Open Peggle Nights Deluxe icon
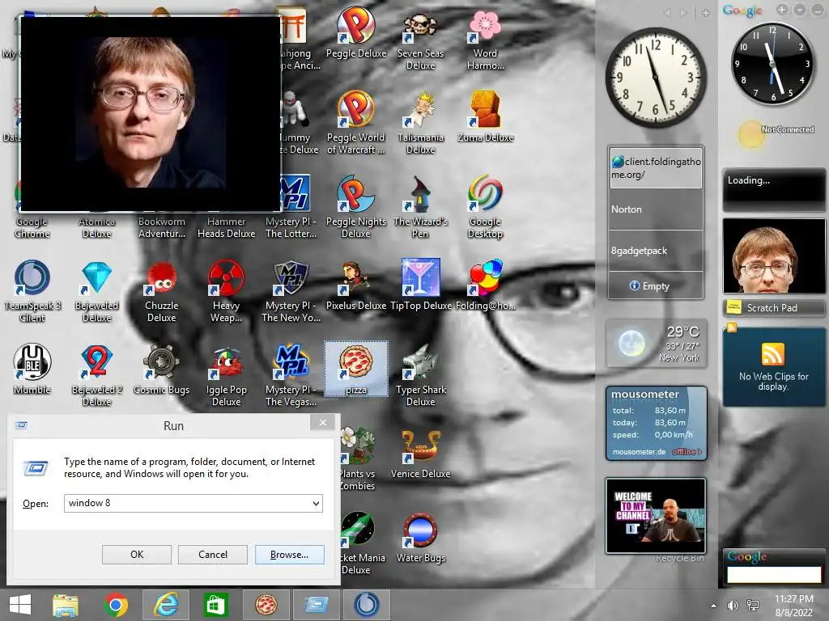Viewport: 829px width, 621px height. coord(356,207)
